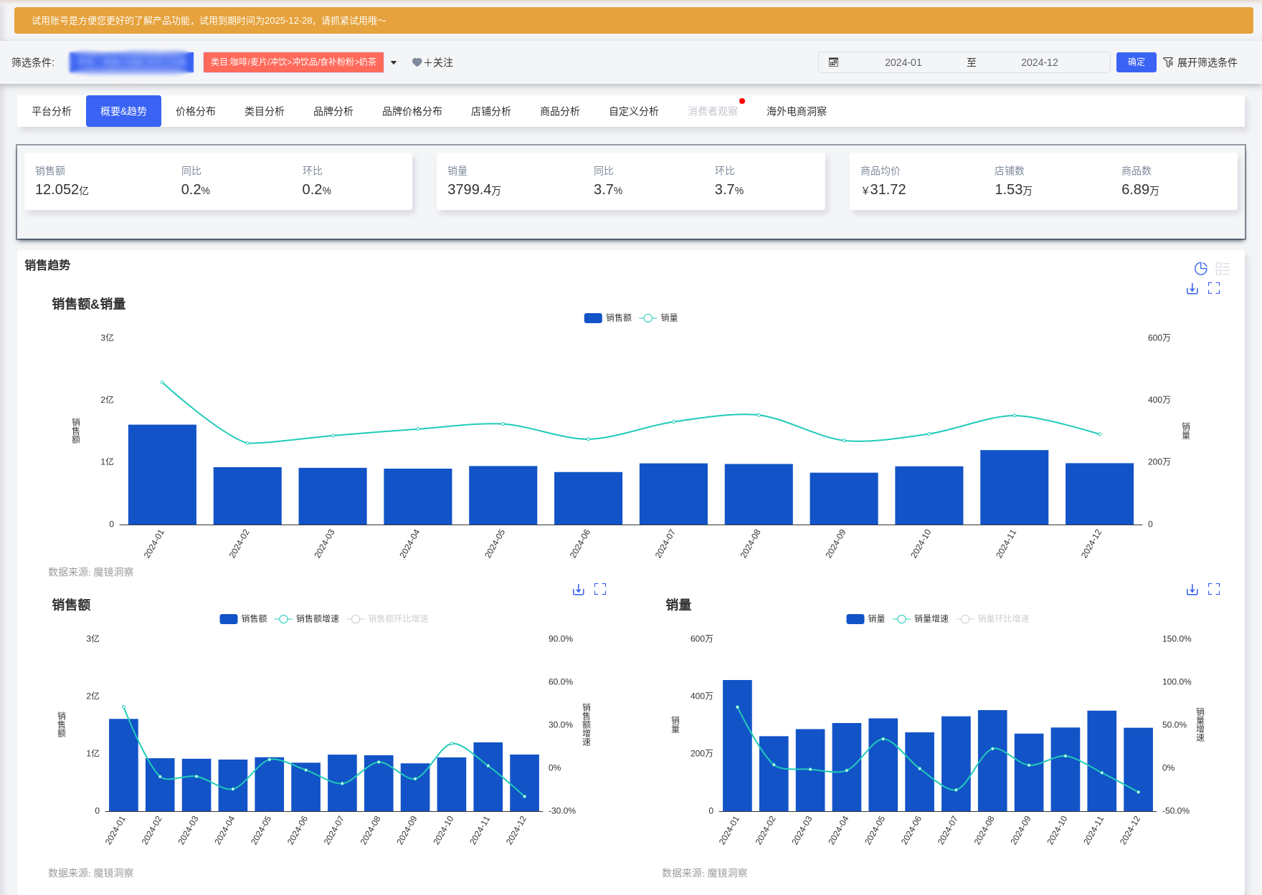Go to 品牌价格分布 tab

point(412,111)
